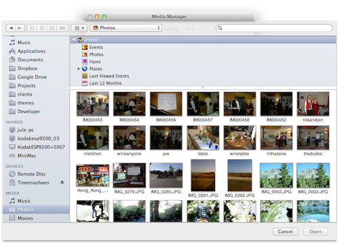The height and width of the screenshot is (244, 339).
Task: Select the iPhoto library row
Action: coord(203,40)
